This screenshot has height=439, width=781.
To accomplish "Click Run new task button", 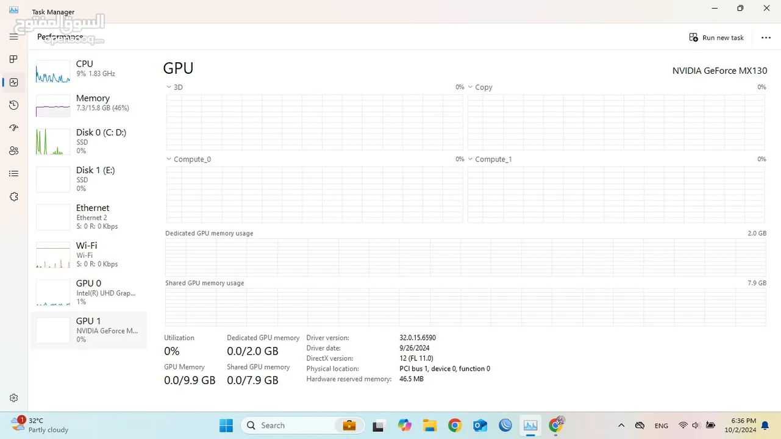I will tap(716, 38).
